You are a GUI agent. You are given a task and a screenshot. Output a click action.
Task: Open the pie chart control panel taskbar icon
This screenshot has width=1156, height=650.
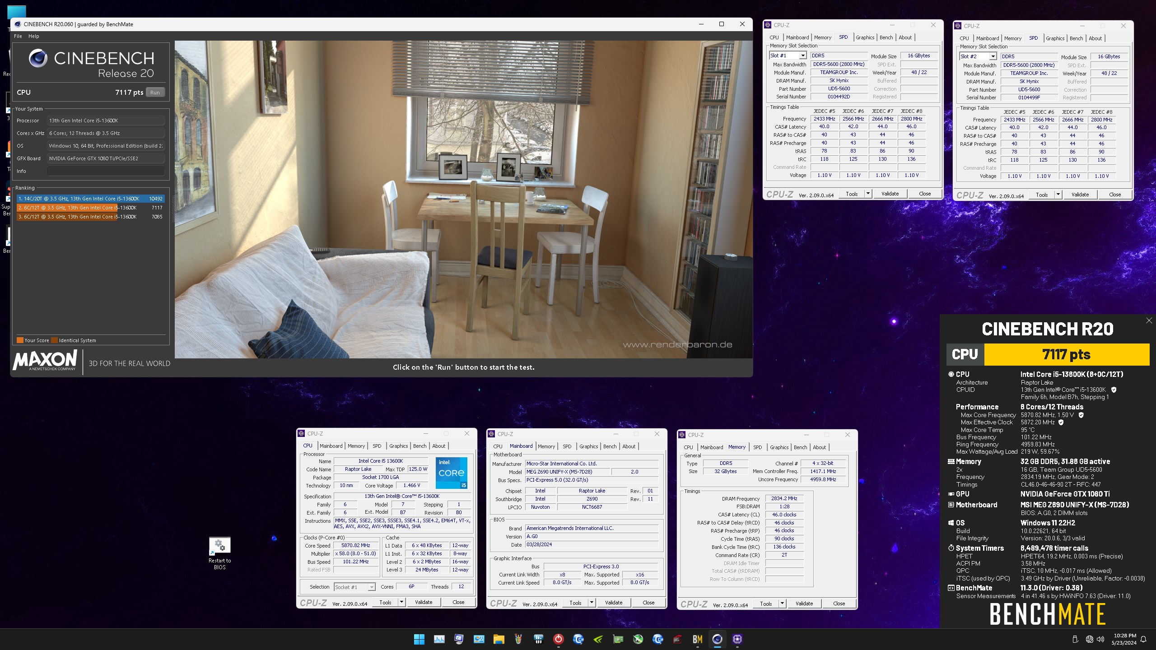pos(479,639)
